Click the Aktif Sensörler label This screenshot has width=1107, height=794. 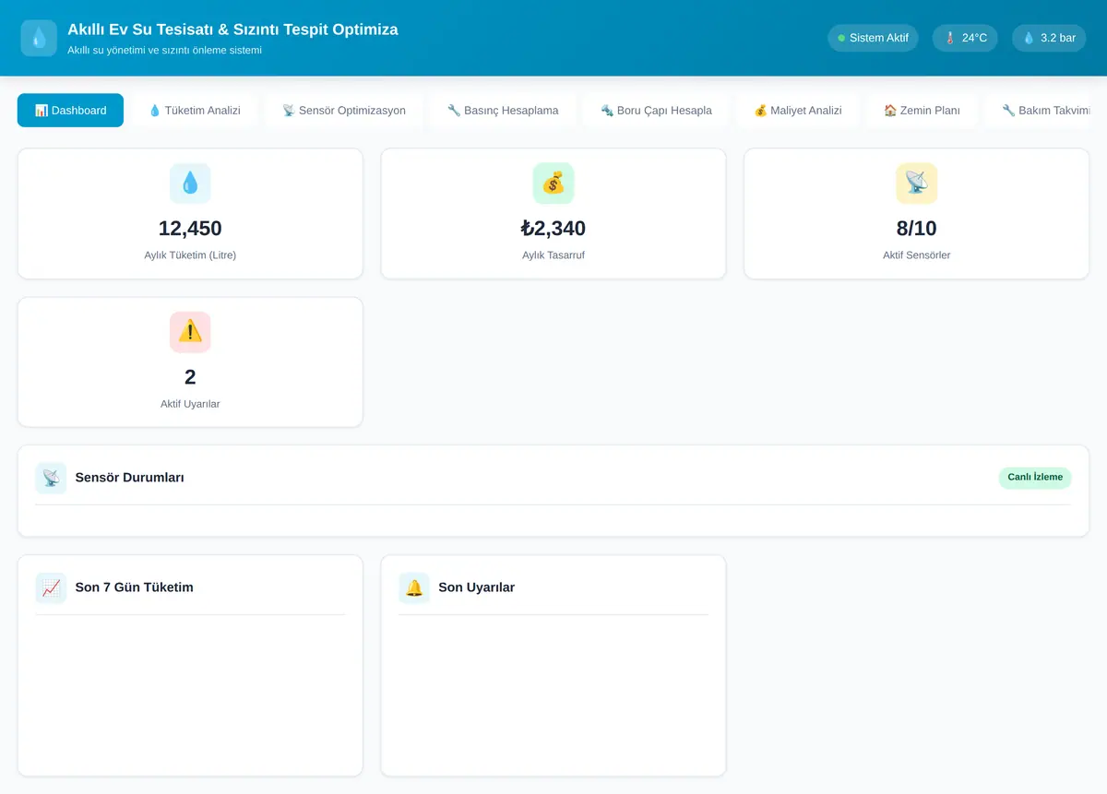click(917, 255)
